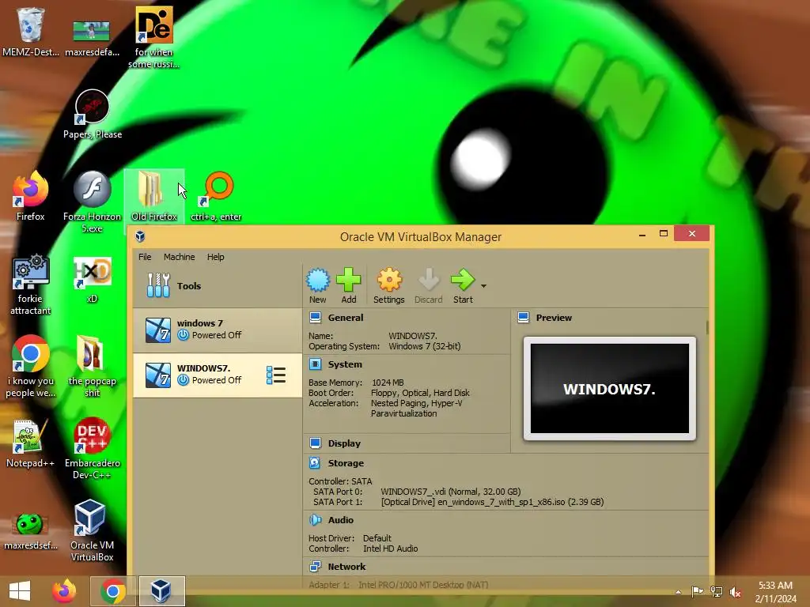This screenshot has height=607, width=810.
Task: Select the "ctrl+a, enter" desktop shortcut
Action: click(216, 196)
